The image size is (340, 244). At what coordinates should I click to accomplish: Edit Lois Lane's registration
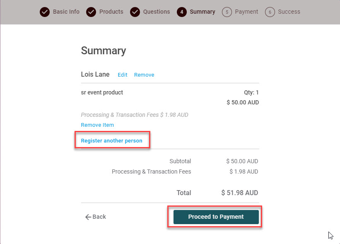pos(123,75)
